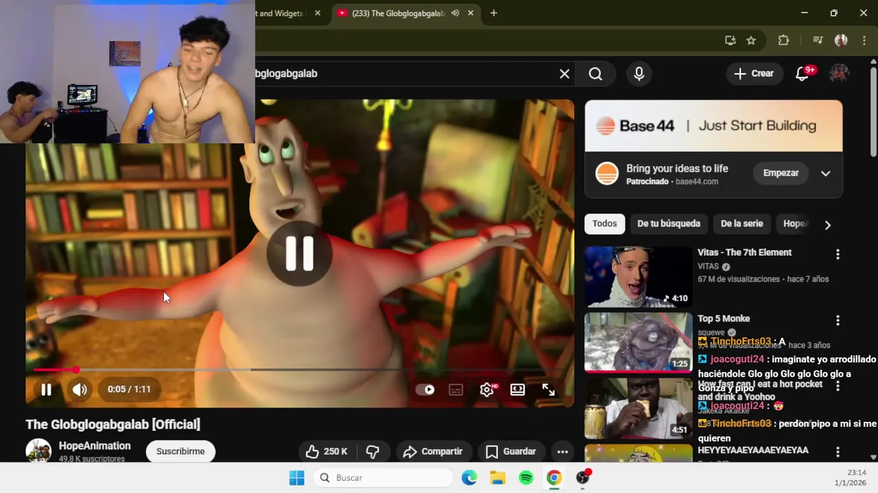Open options for hot pocket video
878x493 pixels.
tap(838, 386)
